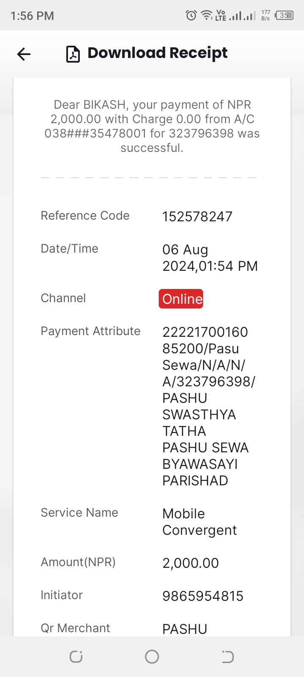Tap the initiator number 9865954815
304x677 pixels.
(x=203, y=596)
